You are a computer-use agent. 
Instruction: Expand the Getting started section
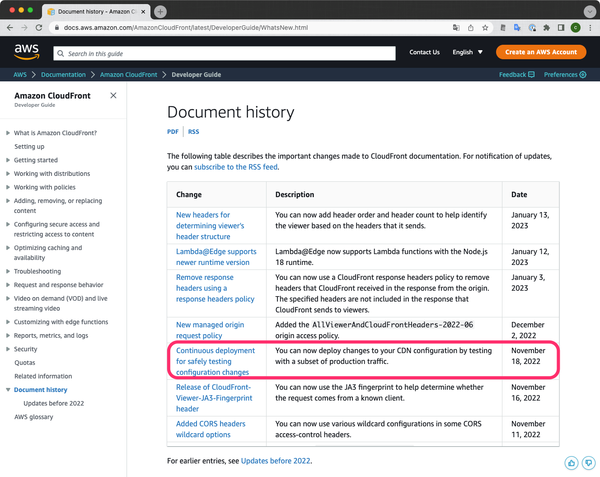pyautogui.click(x=8, y=160)
